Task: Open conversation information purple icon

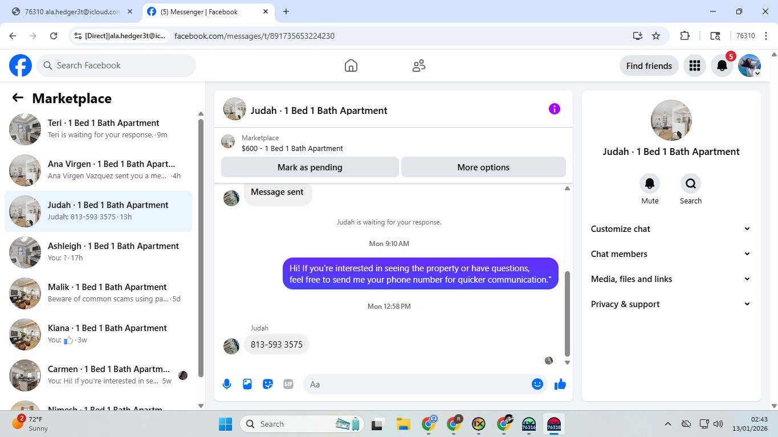Action: pyautogui.click(x=555, y=109)
